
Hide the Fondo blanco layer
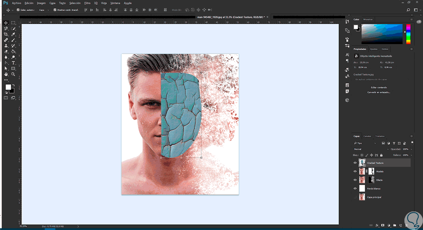pos(355,188)
